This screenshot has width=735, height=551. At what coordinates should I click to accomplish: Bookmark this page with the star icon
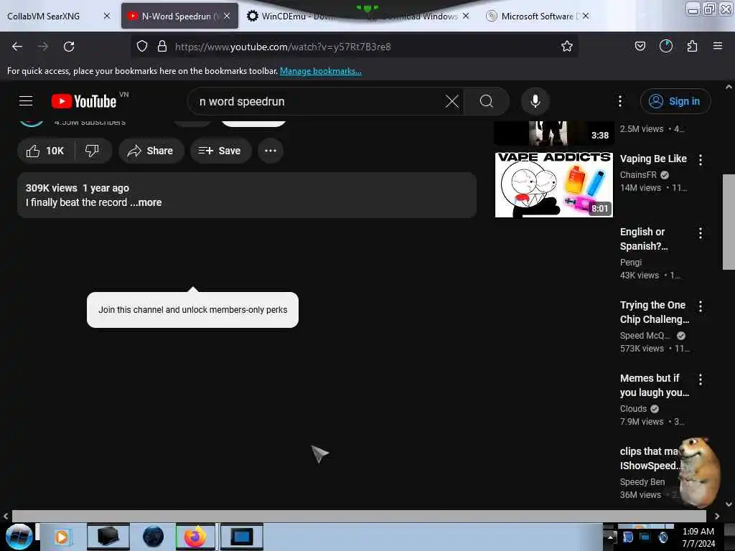pyautogui.click(x=567, y=46)
